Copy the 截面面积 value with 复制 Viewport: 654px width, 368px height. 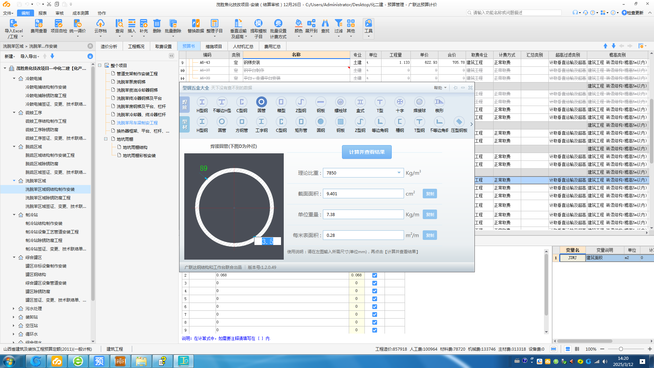pyautogui.click(x=430, y=194)
